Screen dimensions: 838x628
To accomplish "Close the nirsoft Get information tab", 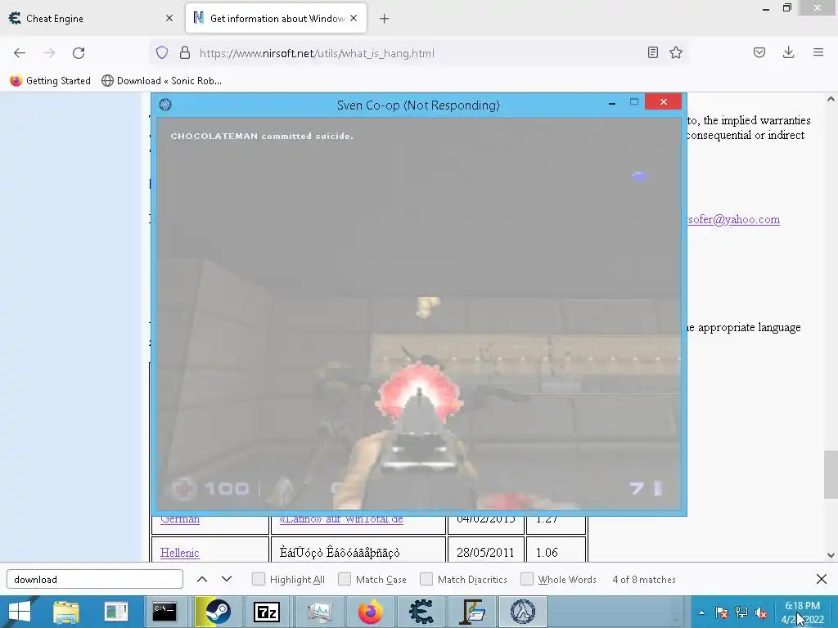I will coord(354,18).
